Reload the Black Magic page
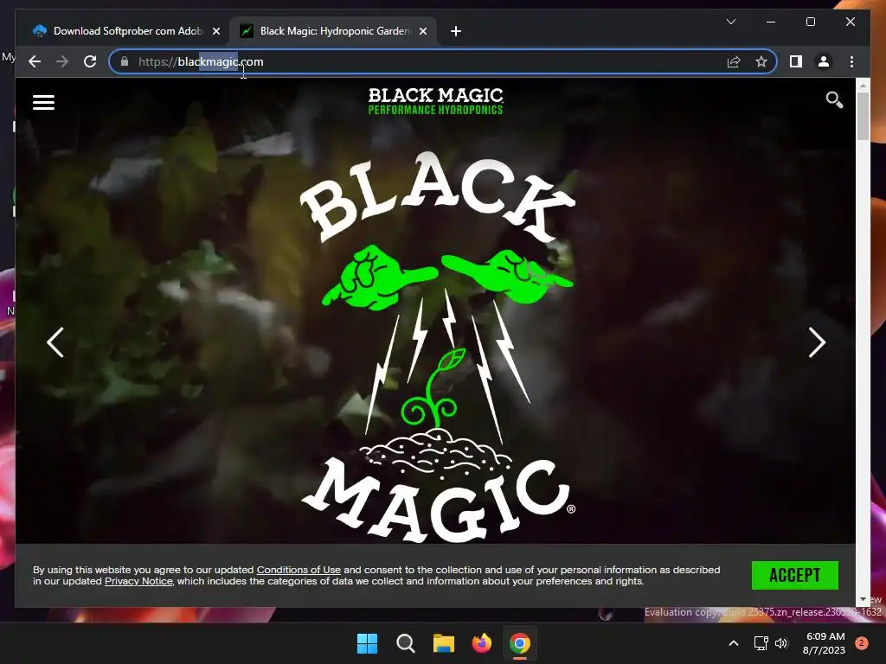The width and height of the screenshot is (886, 664). 90,61
